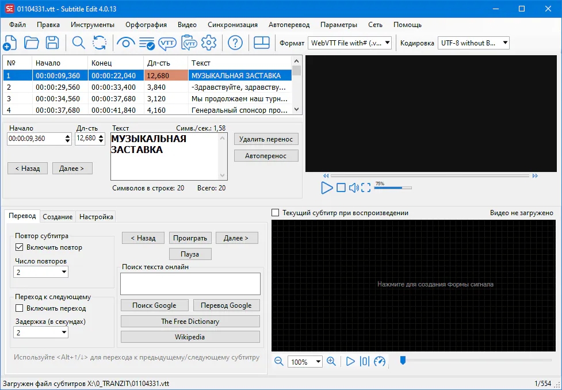Uncheck the Включить повтор checkbox

20,247
